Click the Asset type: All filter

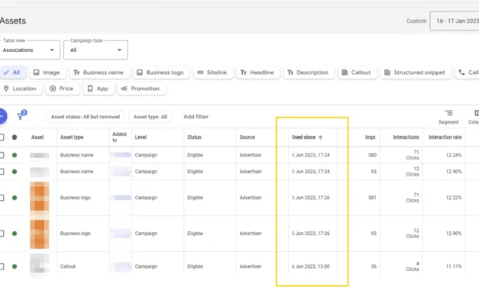click(x=150, y=117)
